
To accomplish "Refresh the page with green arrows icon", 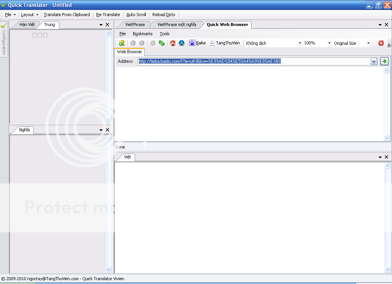I will pyautogui.click(x=162, y=43).
